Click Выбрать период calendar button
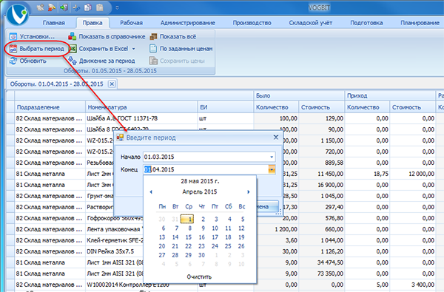The width and height of the screenshot is (444, 292). 36,49
